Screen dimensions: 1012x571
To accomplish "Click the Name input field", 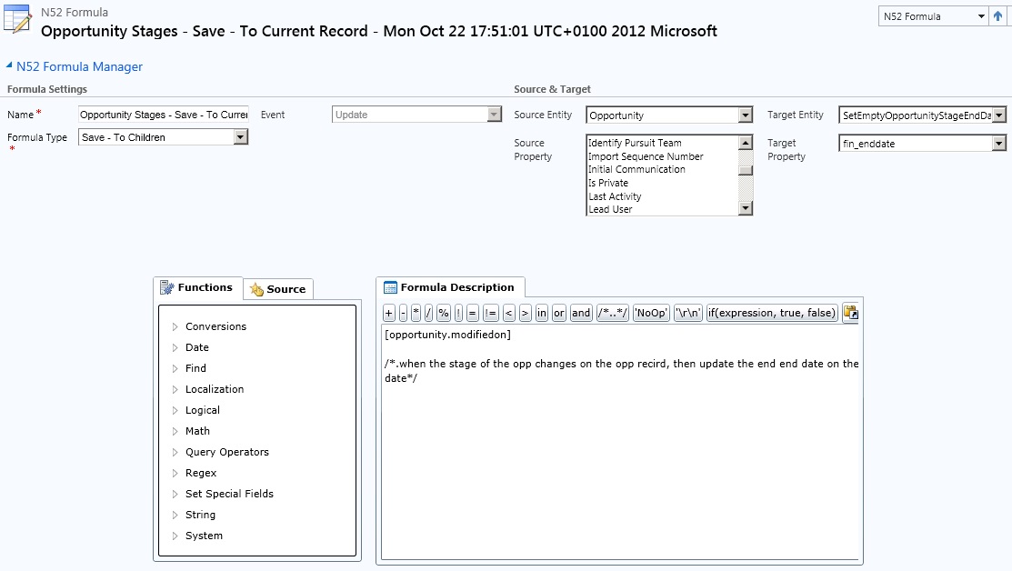I will pyautogui.click(x=163, y=115).
